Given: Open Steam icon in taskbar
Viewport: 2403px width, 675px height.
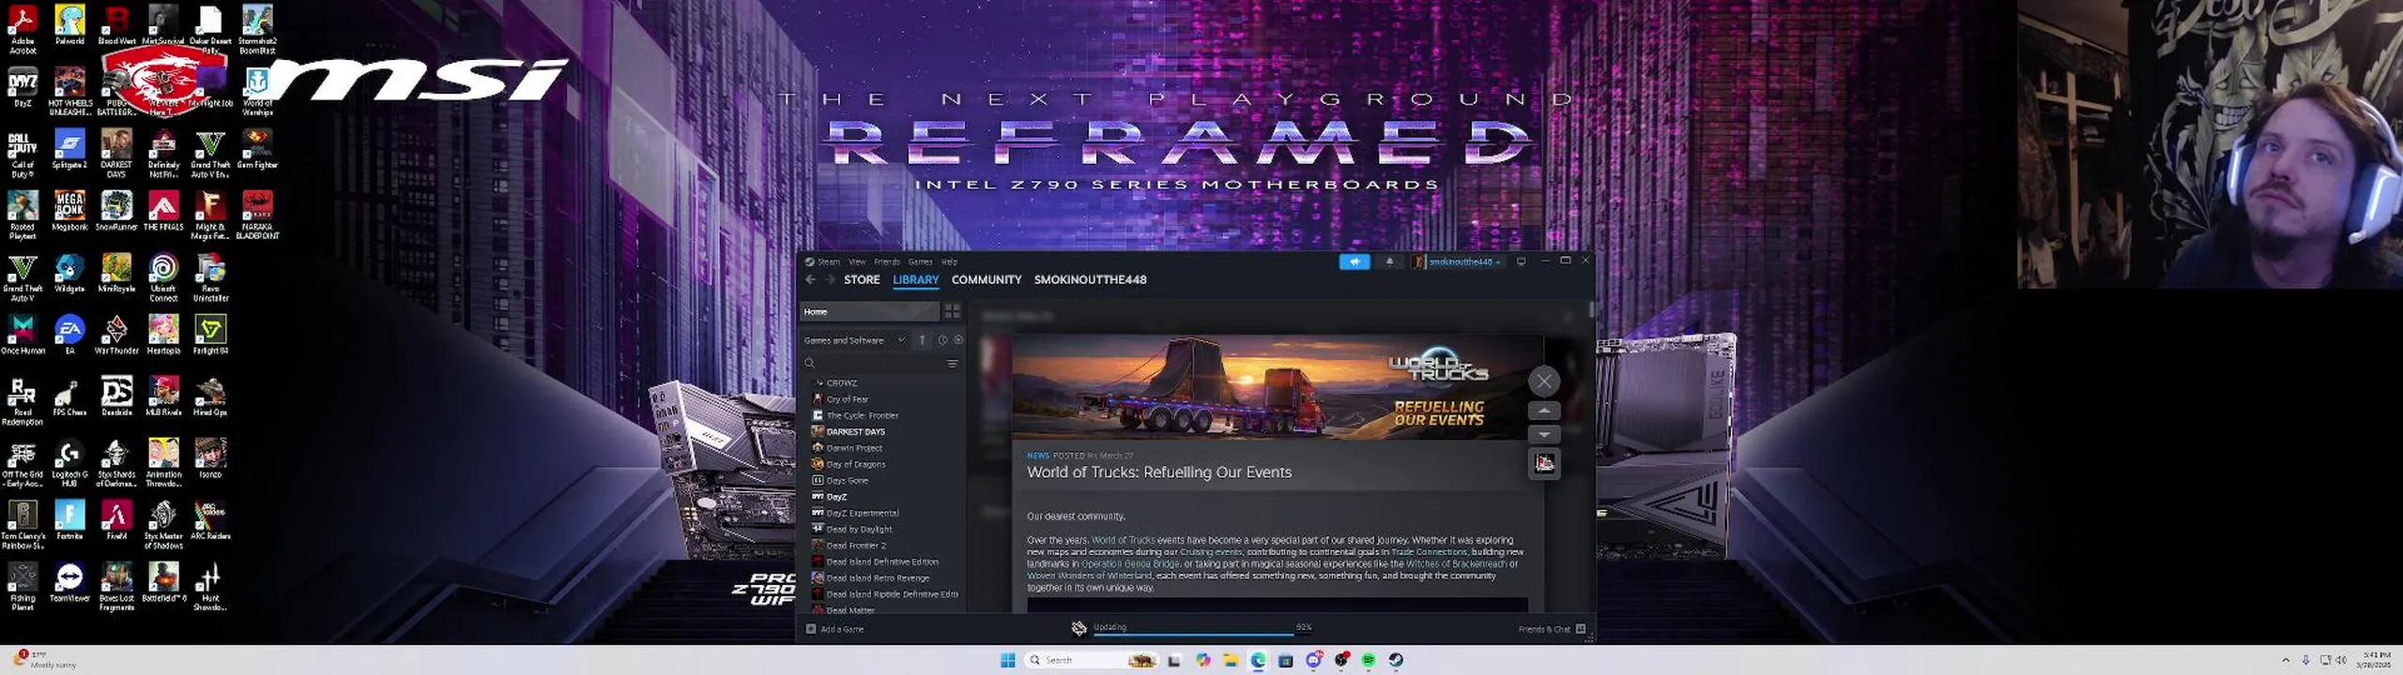Looking at the screenshot, I should coord(1396,660).
